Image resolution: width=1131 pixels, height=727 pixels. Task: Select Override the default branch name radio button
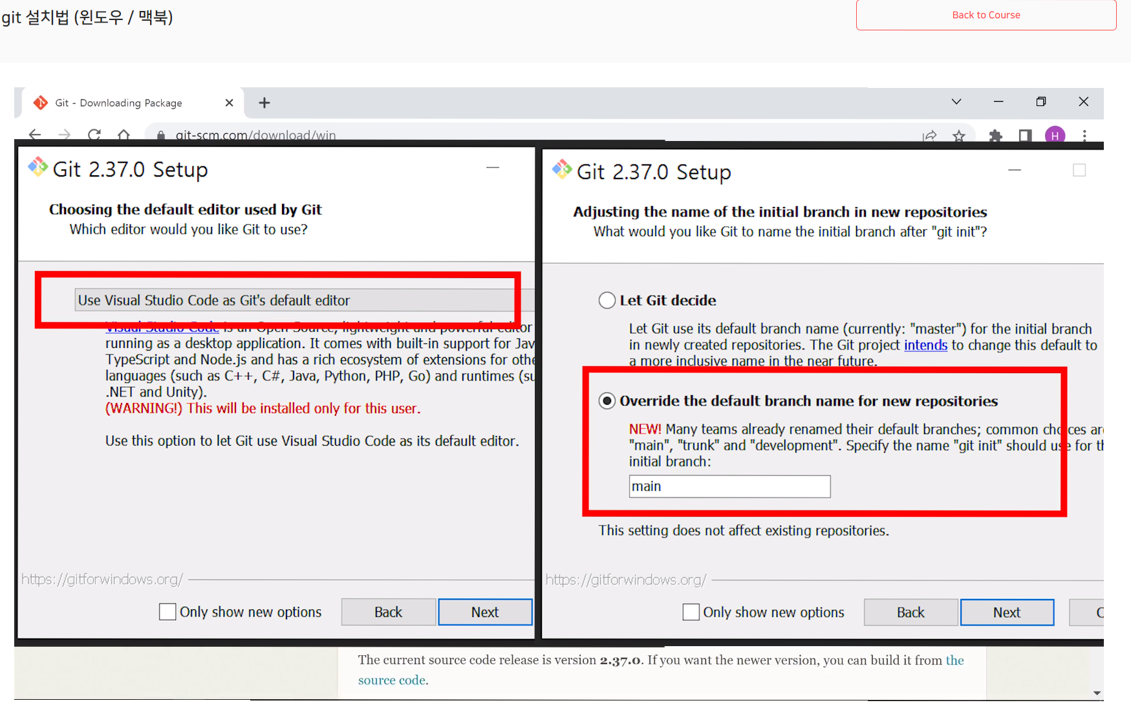coord(607,401)
